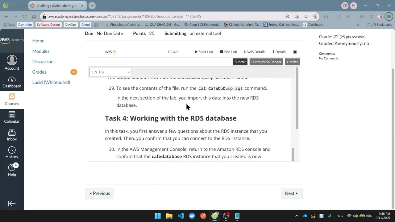The height and width of the screenshot is (222, 395).
Task: Open the Canvas Inbox
Action: pos(12,135)
